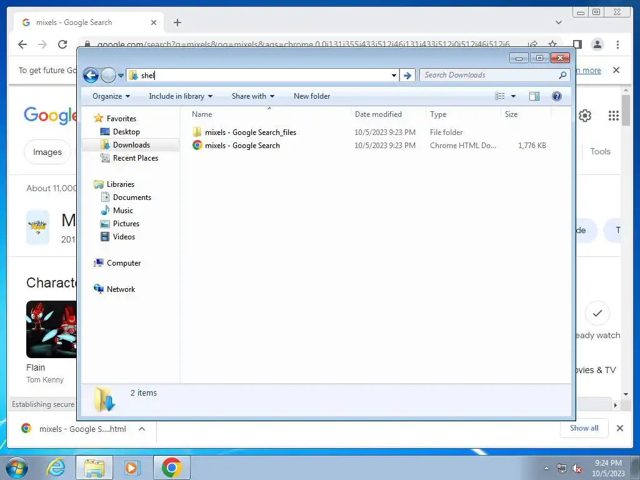Open the Include in library menu
The height and width of the screenshot is (480, 640).
pyautogui.click(x=181, y=96)
